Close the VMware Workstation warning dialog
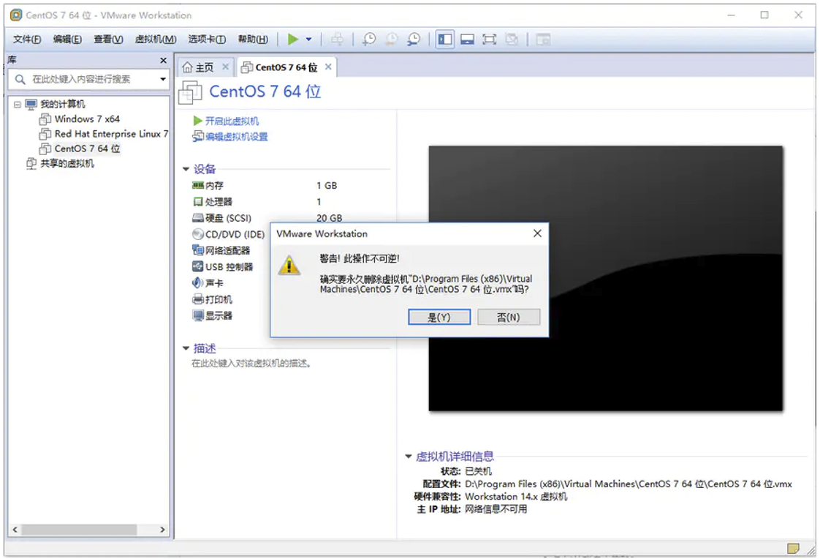 pos(537,233)
